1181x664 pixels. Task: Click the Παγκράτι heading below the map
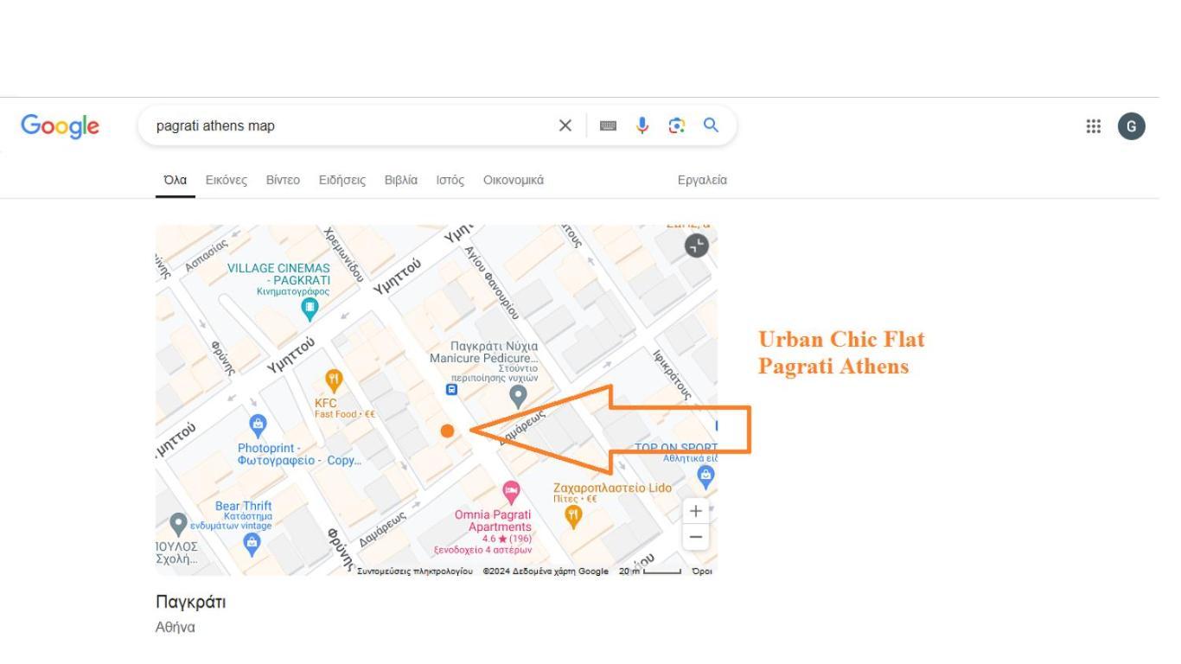(190, 601)
